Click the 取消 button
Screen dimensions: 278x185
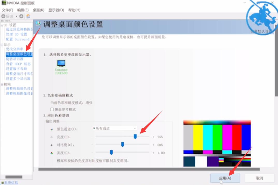[x=260, y=178]
